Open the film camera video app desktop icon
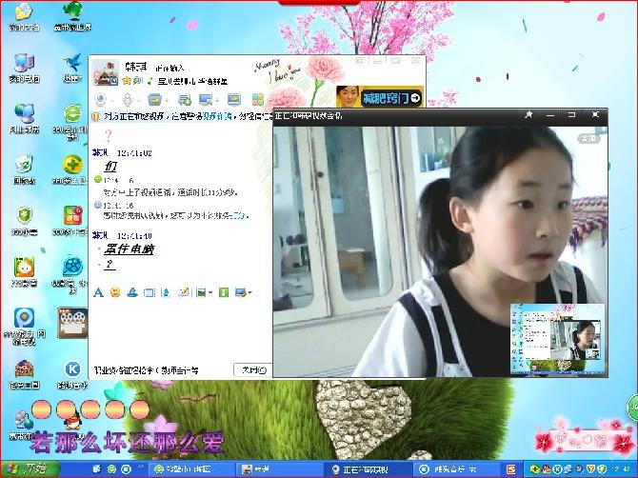The image size is (638, 478). coord(72,323)
